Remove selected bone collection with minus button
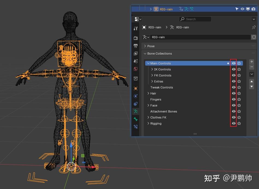 click(x=251, y=67)
